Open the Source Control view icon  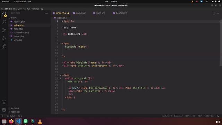[x=4, y=30]
